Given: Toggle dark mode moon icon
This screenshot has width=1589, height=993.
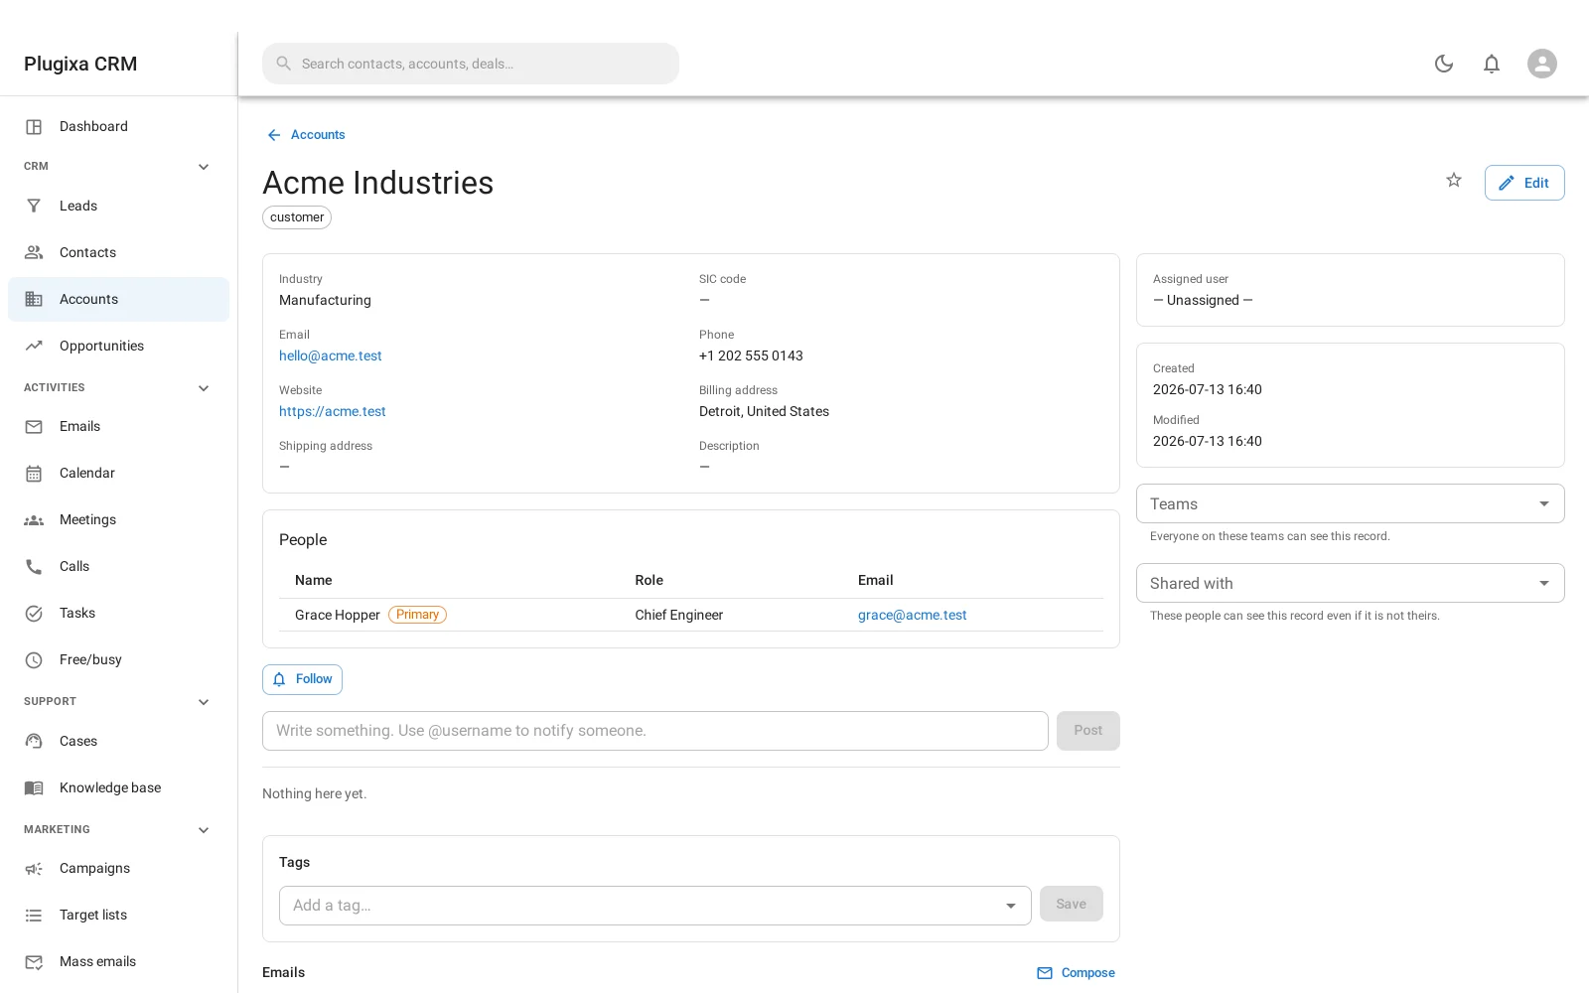Looking at the screenshot, I should click(1444, 64).
